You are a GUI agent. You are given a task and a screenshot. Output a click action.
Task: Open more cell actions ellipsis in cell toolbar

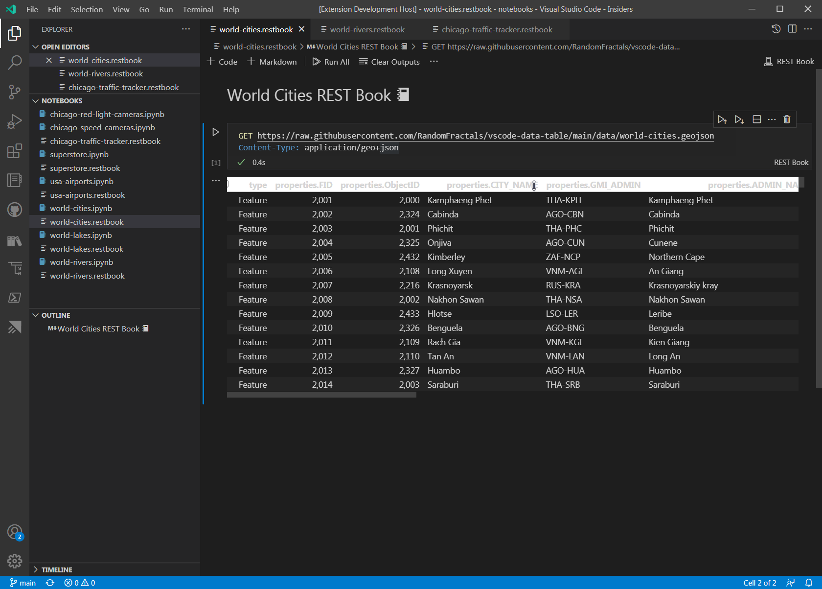pyautogui.click(x=772, y=119)
